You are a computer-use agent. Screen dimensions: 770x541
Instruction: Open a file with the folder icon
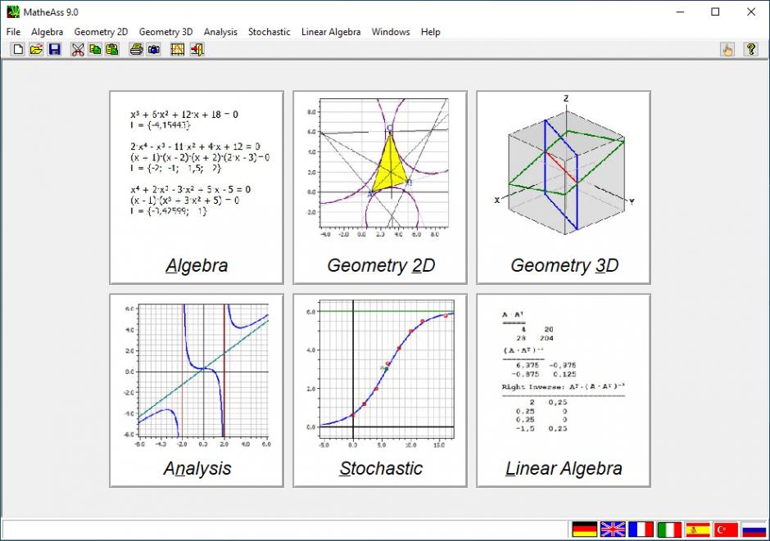tap(36, 49)
